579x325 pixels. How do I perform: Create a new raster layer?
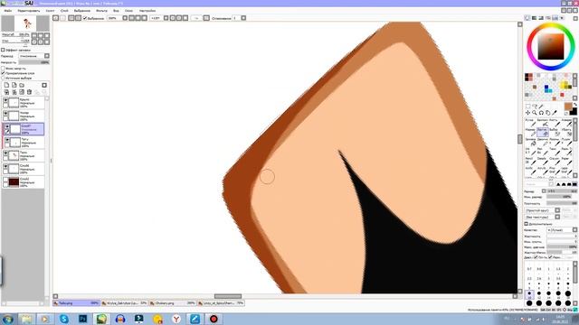pyautogui.click(x=6, y=85)
